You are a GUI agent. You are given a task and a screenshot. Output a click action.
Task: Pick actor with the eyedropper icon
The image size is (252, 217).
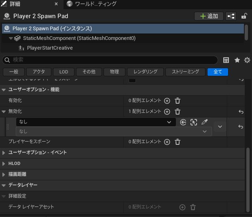click(204, 122)
